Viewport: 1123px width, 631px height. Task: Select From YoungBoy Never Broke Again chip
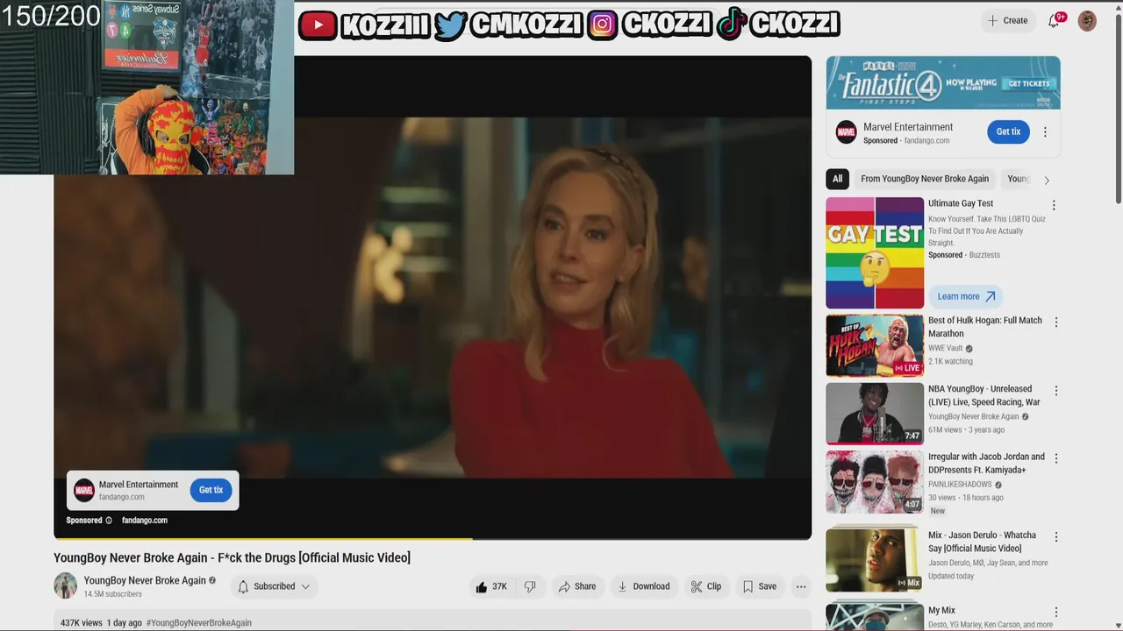[925, 179]
